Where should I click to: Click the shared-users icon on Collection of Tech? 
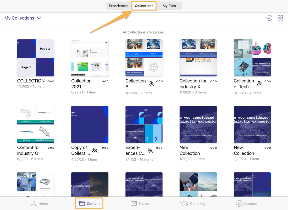click(259, 84)
